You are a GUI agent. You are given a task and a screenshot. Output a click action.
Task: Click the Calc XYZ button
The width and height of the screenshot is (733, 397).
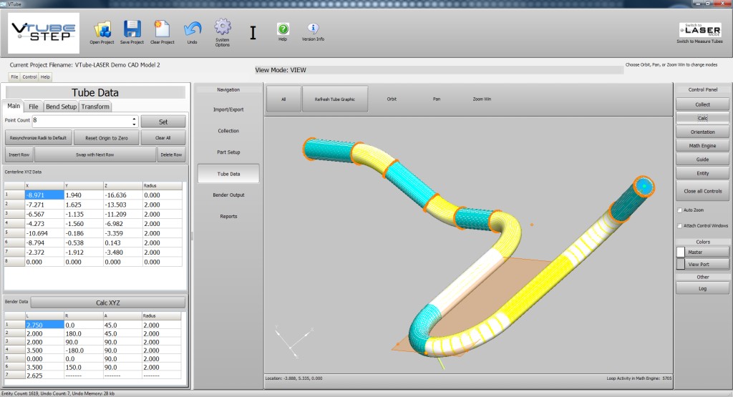pyautogui.click(x=107, y=303)
